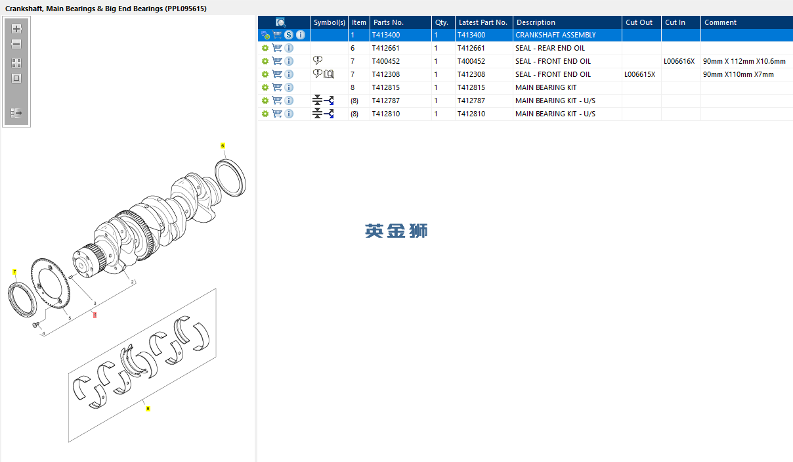Viewport: 793px width, 462px height.
Task: Click the comment bubble symbol for T412308
Action: [x=318, y=74]
